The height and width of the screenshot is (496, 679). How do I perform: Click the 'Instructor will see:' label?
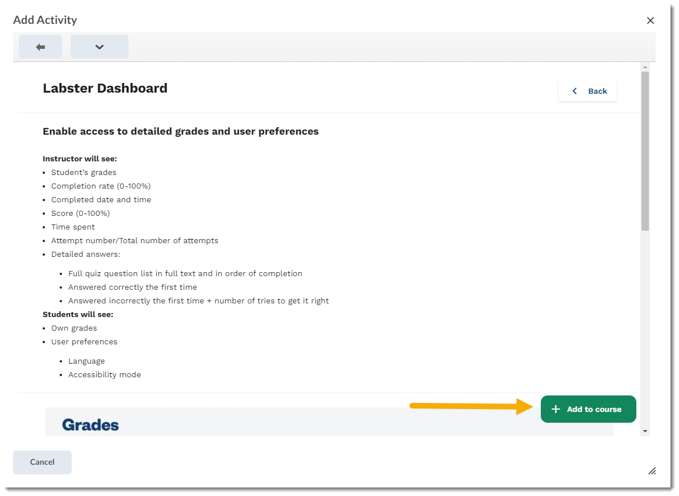[80, 159]
